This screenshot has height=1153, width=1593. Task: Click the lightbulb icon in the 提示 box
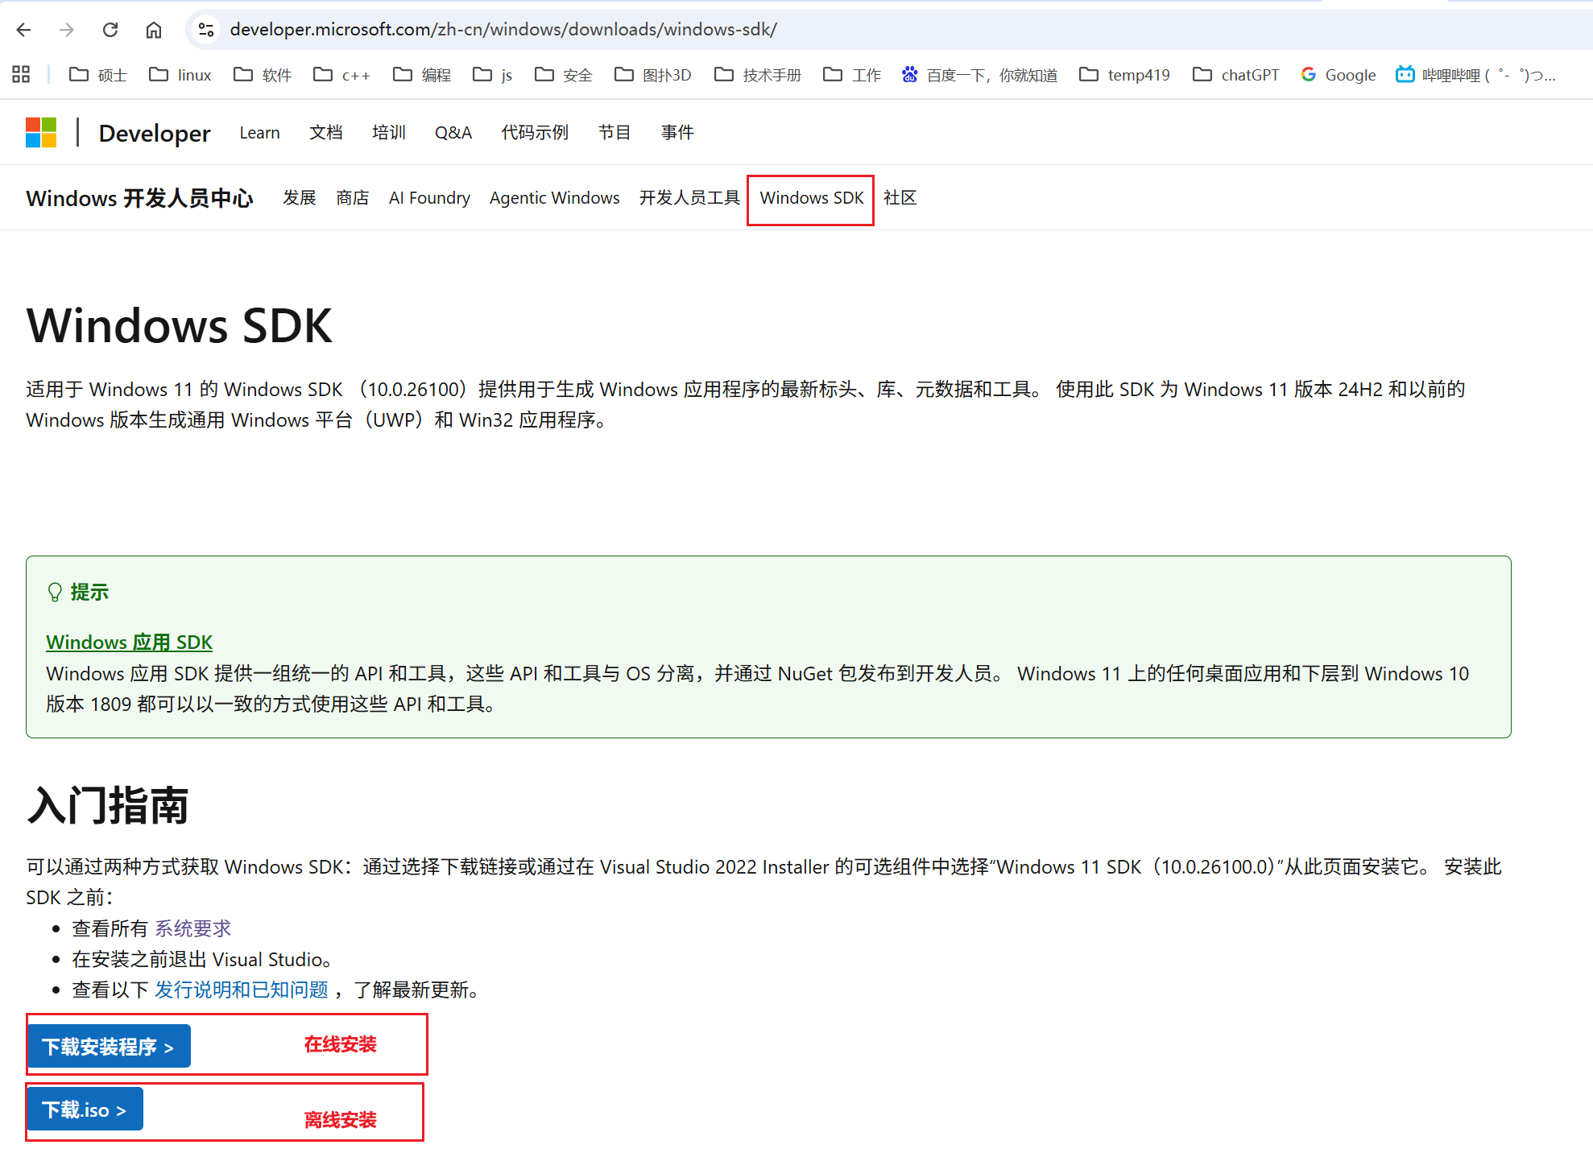[x=55, y=592]
